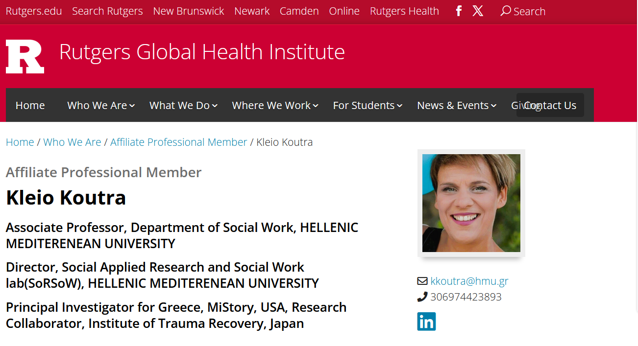Open the Search Rutgers link
The image size is (638, 346).
click(107, 11)
